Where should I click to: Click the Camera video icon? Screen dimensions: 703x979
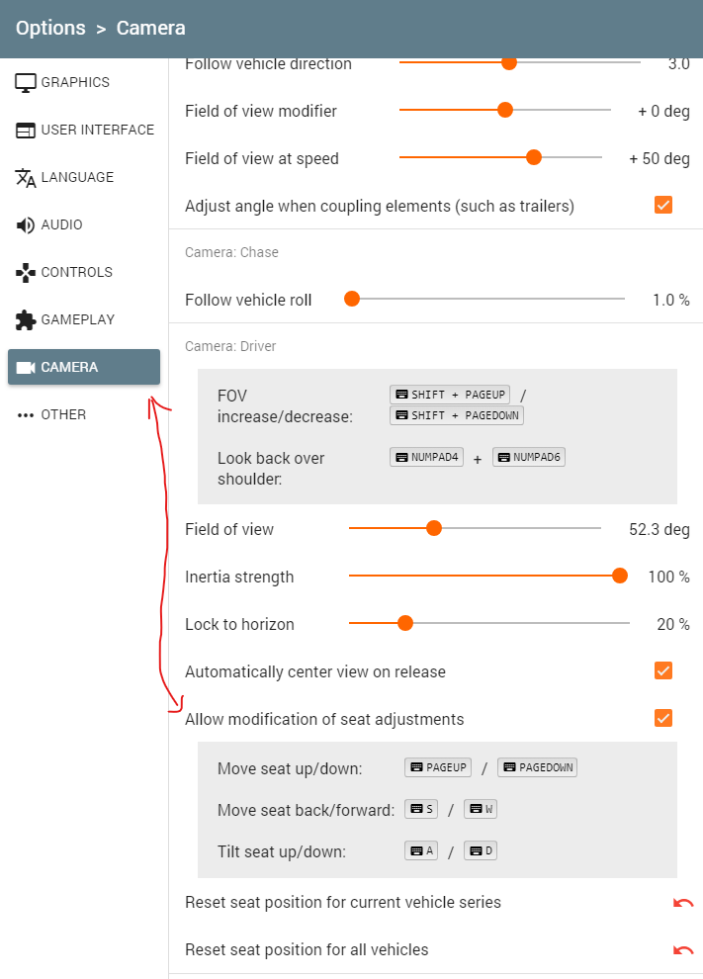point(26,367)
